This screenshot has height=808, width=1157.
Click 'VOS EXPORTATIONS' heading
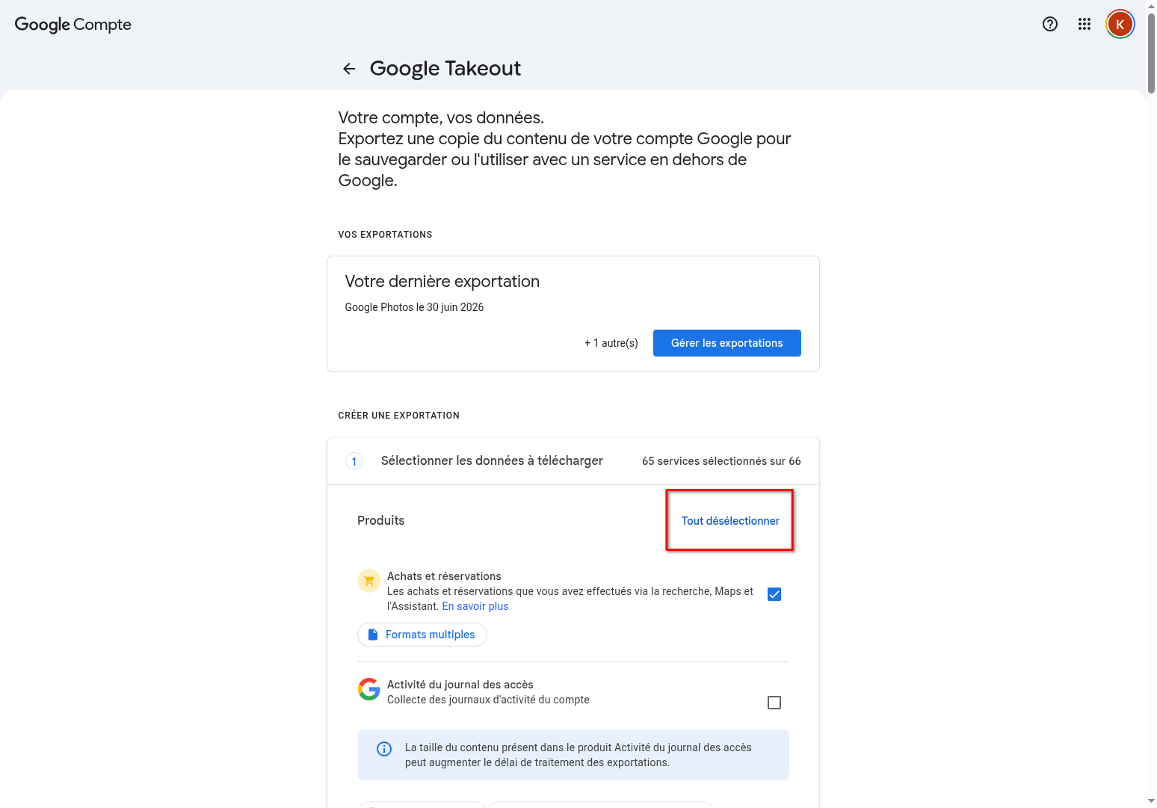[386, 235]
